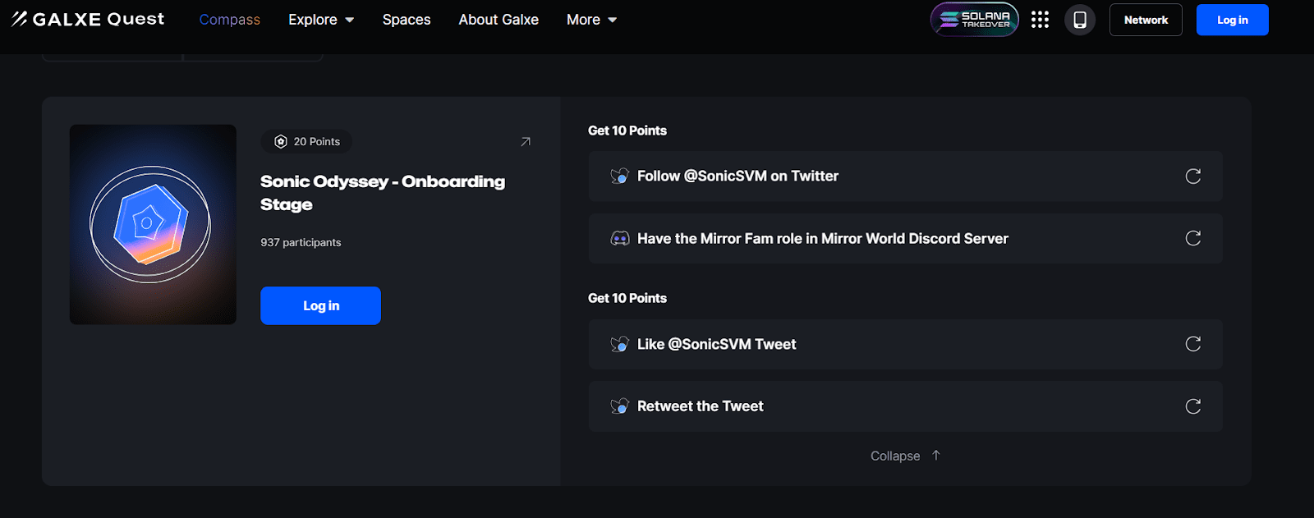The height and width of the screenshot is (518, 1314).
Task: Open quest via the arrow icon
Action: (526, 142)
